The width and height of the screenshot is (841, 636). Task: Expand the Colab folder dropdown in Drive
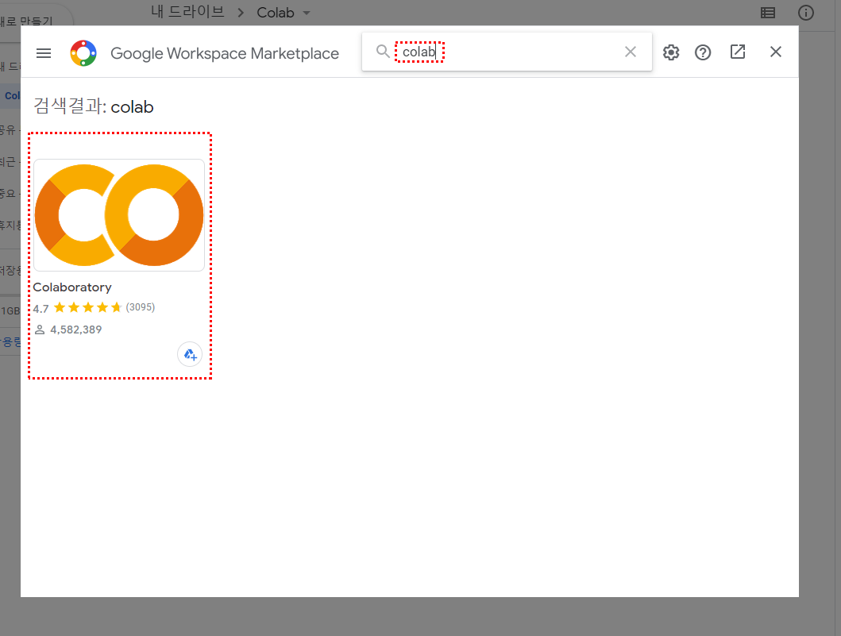click(x=307, y=13)
